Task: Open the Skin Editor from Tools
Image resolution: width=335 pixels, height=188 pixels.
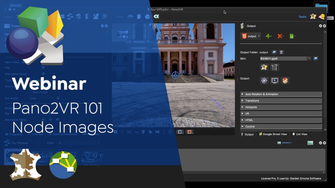Action: click(x=313, y=16)
